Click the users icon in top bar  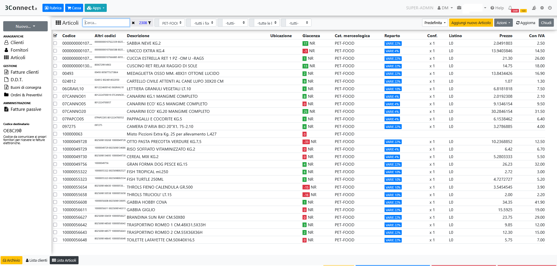coord(534,8)
